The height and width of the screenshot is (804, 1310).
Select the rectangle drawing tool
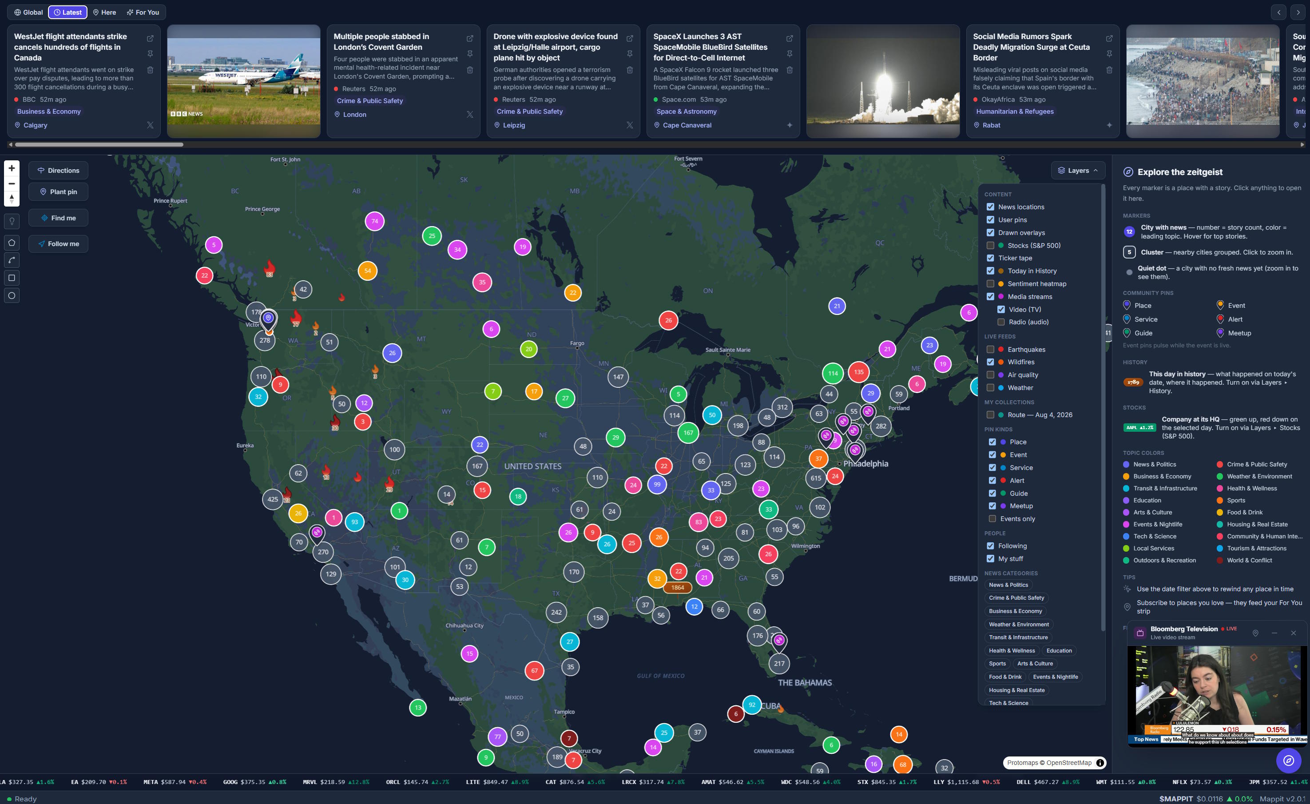[x=12, y=278]
